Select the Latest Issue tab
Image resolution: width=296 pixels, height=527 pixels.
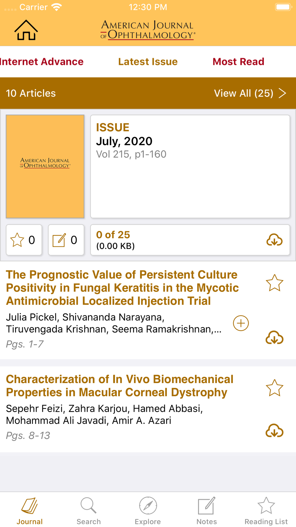(148, 62)
